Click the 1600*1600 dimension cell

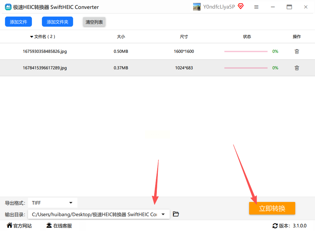coord(184,51)
